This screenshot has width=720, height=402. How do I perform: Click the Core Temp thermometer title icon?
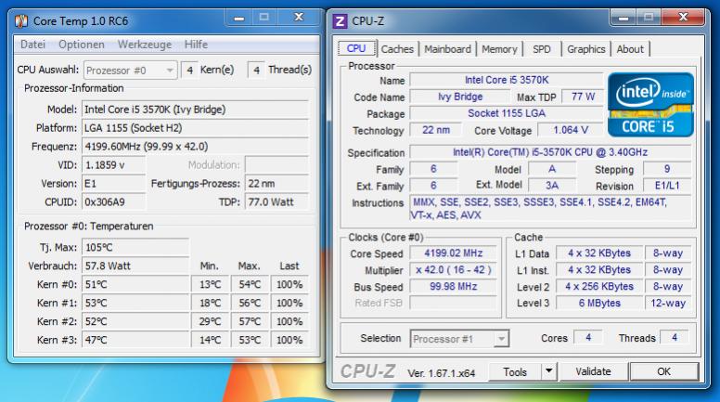21,21
